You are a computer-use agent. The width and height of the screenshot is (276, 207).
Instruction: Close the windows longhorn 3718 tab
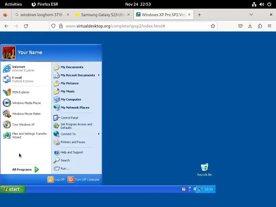pyautogui.click(x=68, y=15)
